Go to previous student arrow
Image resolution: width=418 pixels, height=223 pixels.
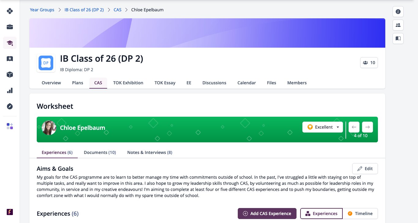354,127
